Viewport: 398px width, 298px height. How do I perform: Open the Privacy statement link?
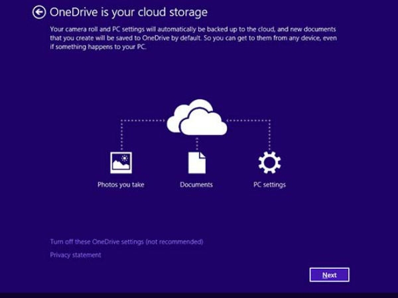(76, 255)
